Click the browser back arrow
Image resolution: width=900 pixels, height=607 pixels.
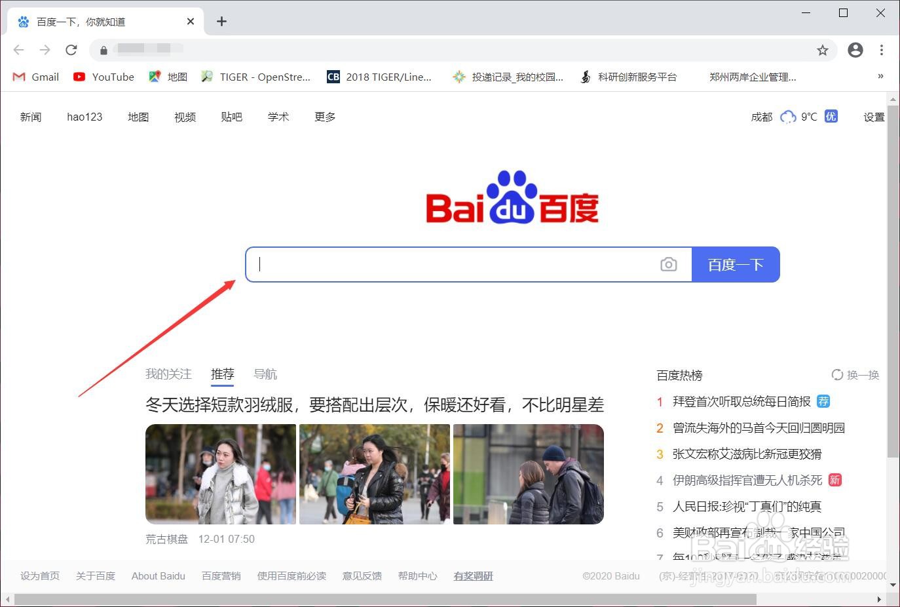19,50
